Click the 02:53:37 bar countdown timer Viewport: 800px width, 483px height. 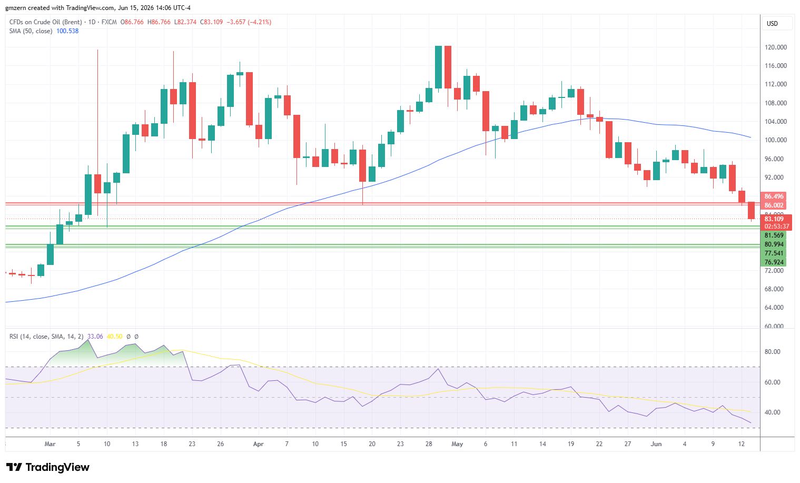coord(777,226)
